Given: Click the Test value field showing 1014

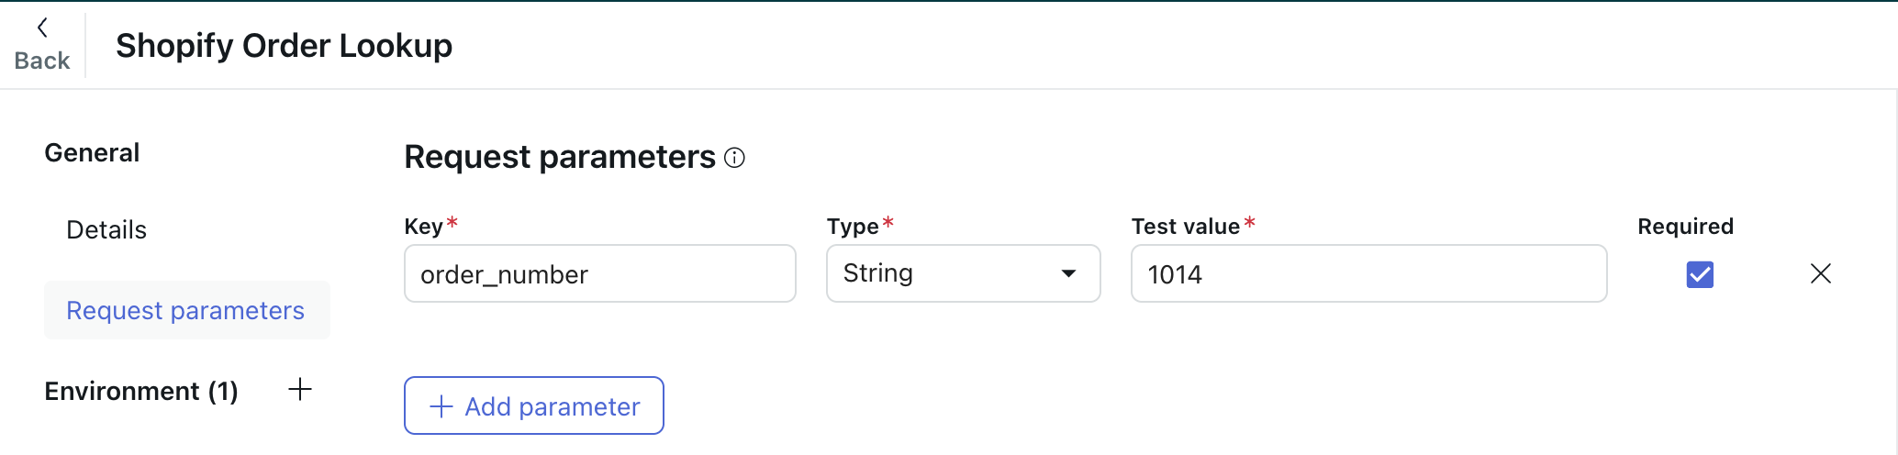Looking at the screenshot, I should tap(1368, 273).
